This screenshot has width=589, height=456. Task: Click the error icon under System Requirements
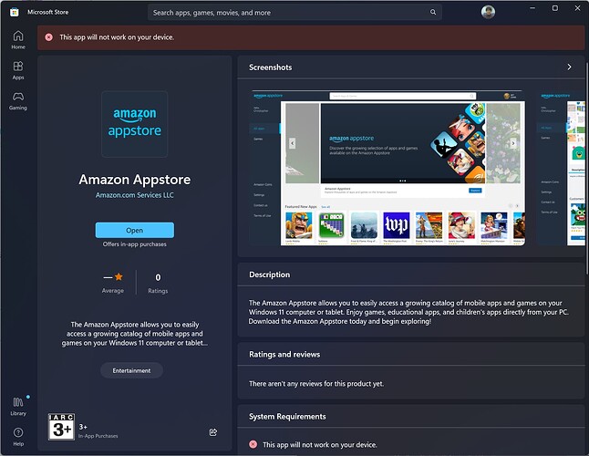click(x=253, y=444)
